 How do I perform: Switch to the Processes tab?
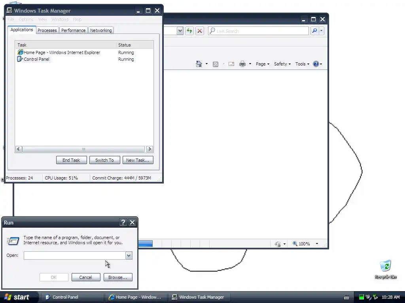[x=47, y=30]
